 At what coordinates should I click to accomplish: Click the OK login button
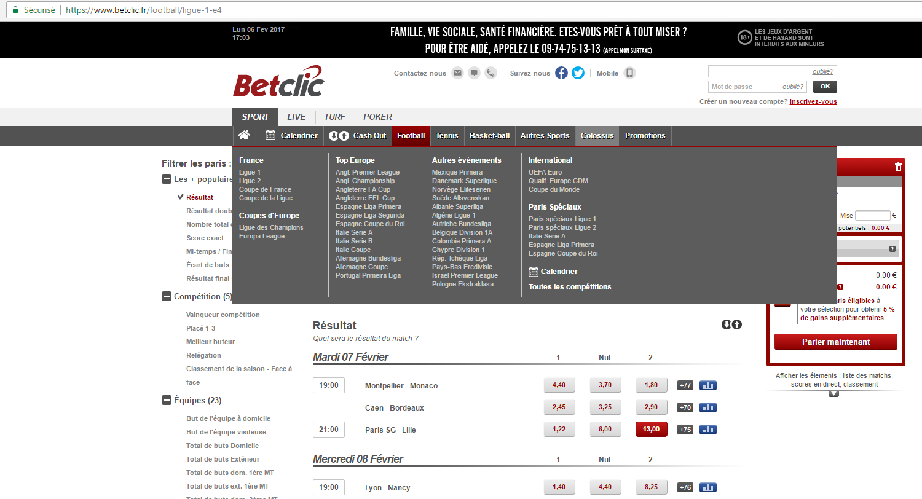[x=825, y=87]
